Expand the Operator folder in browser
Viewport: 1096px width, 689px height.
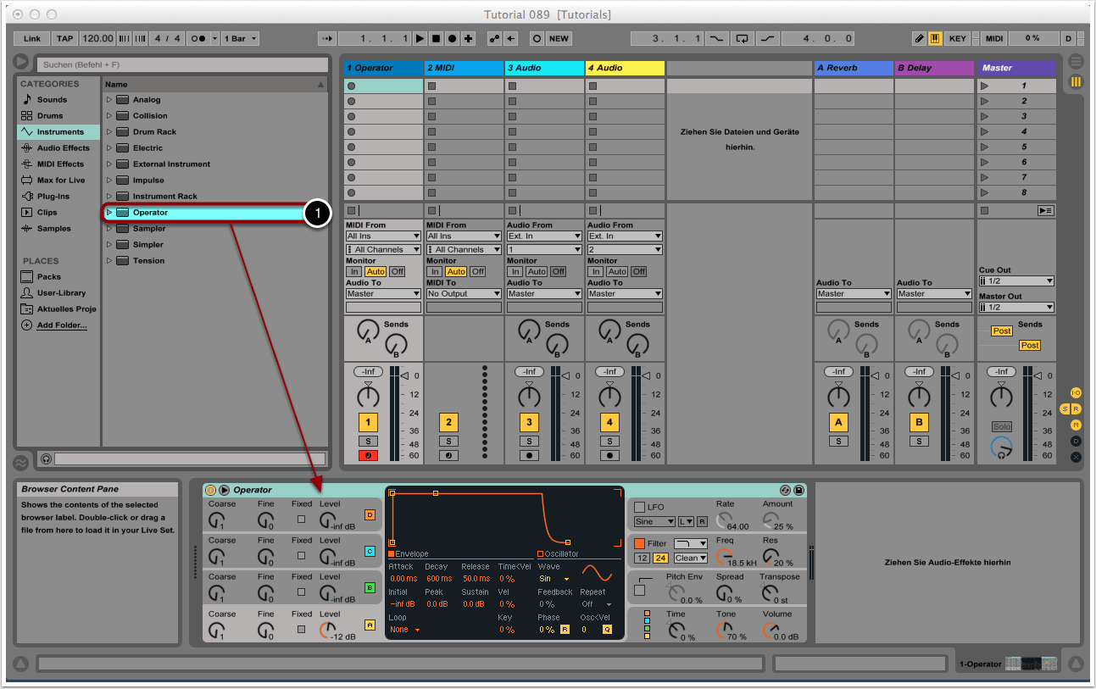point(109,213)
